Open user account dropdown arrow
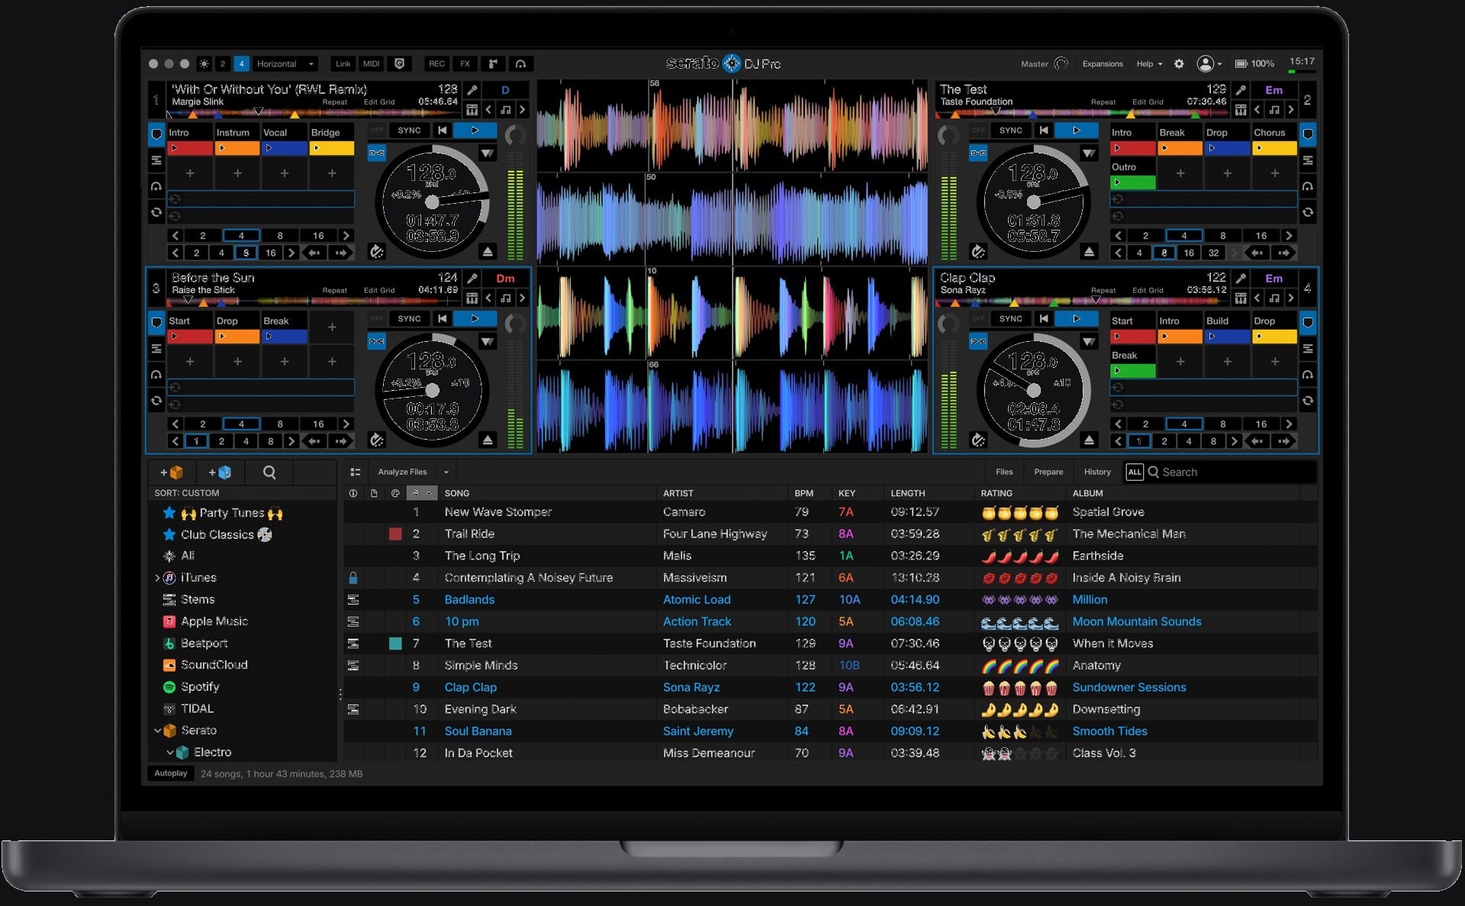1465x906 pixels. 1219,64
